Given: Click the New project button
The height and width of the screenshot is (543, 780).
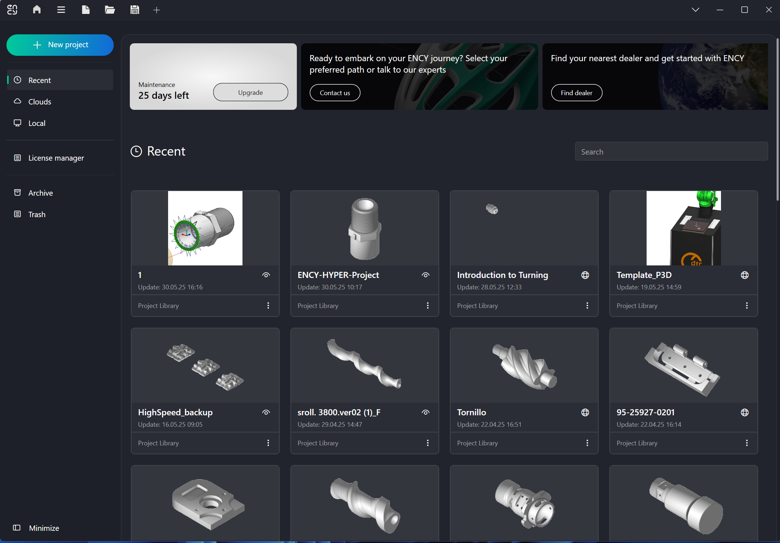Looking at the screenshot, I should pyautogui.click(x=60, y=45).
